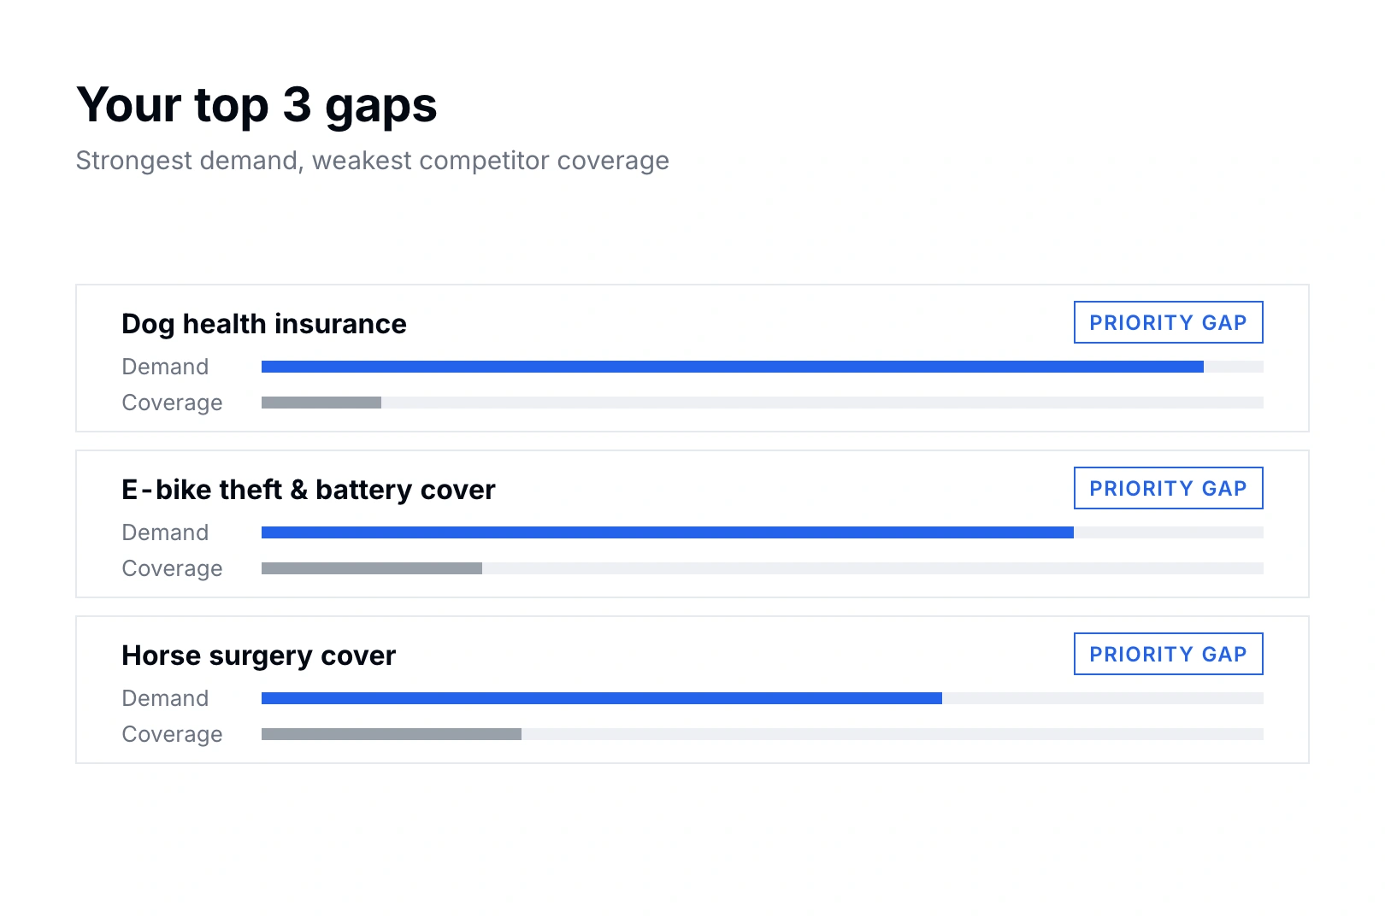Click the Coverage label under E-bike theft
This screenshot has height=923, width=1385.
[172, 568]
